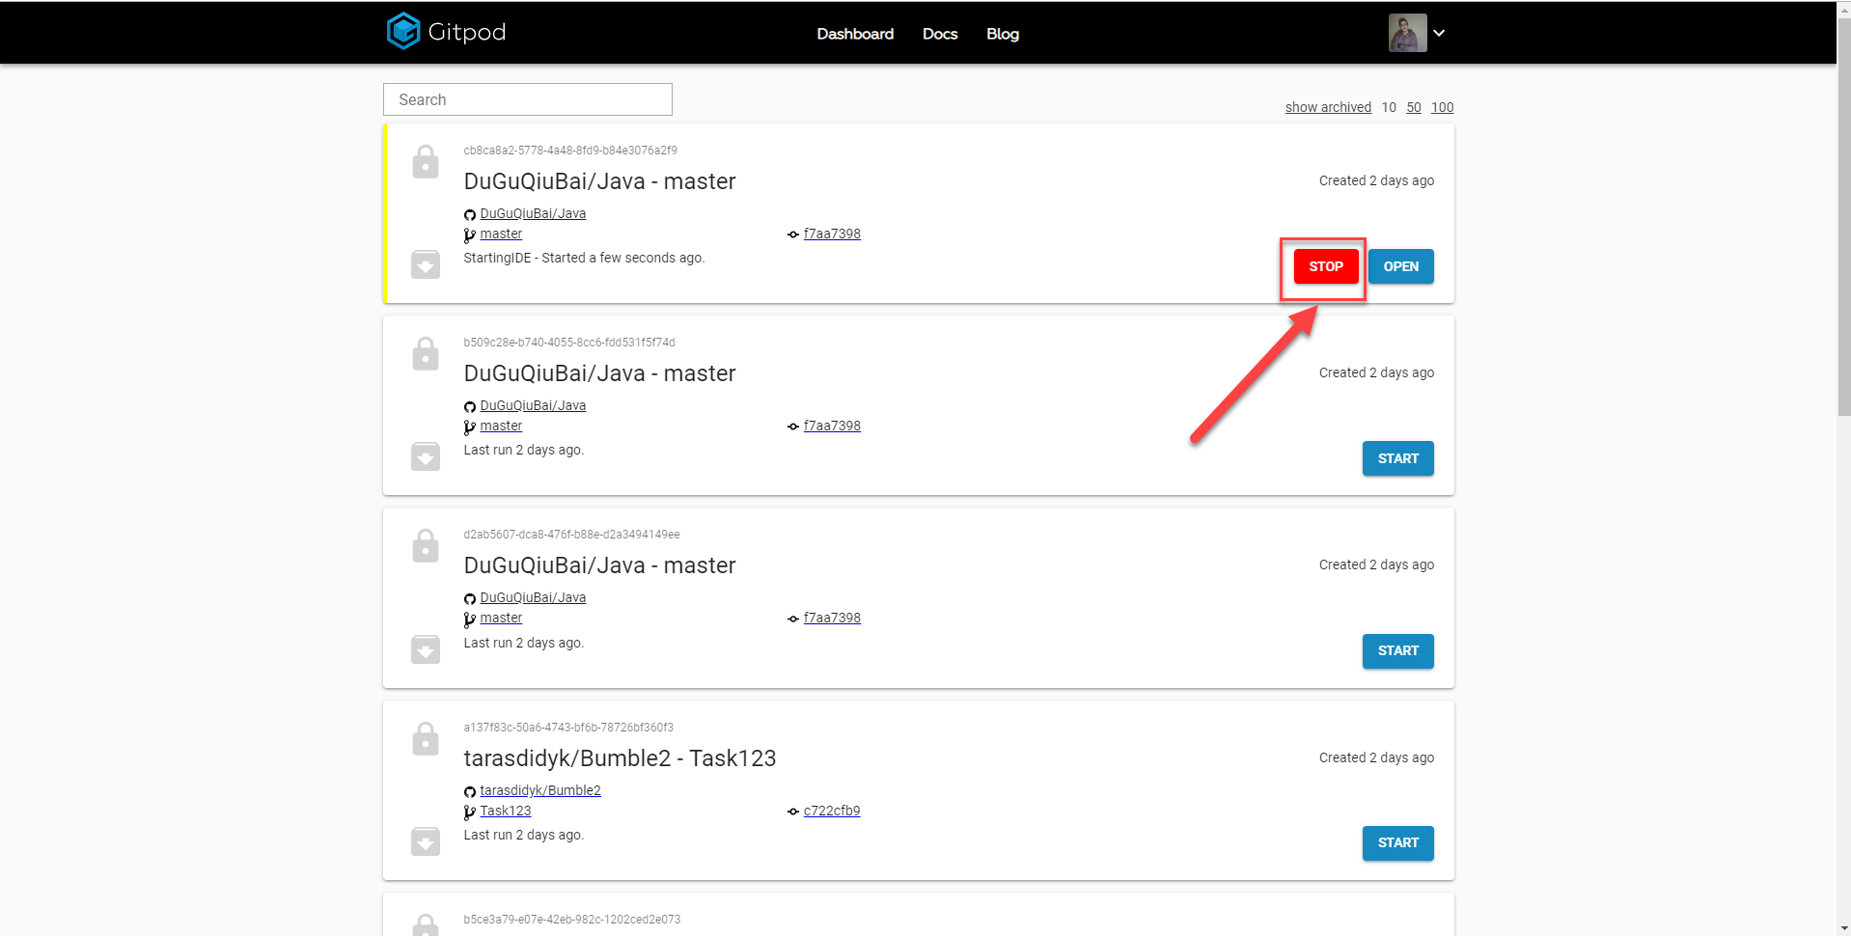Open the running DuGuQiuBai/Java workspace
Image resolution: width=1851 pixels, height=936 pixels.
click(x=1401, y=266)
